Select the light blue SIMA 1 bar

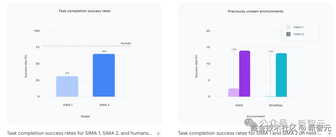(67, 86)
